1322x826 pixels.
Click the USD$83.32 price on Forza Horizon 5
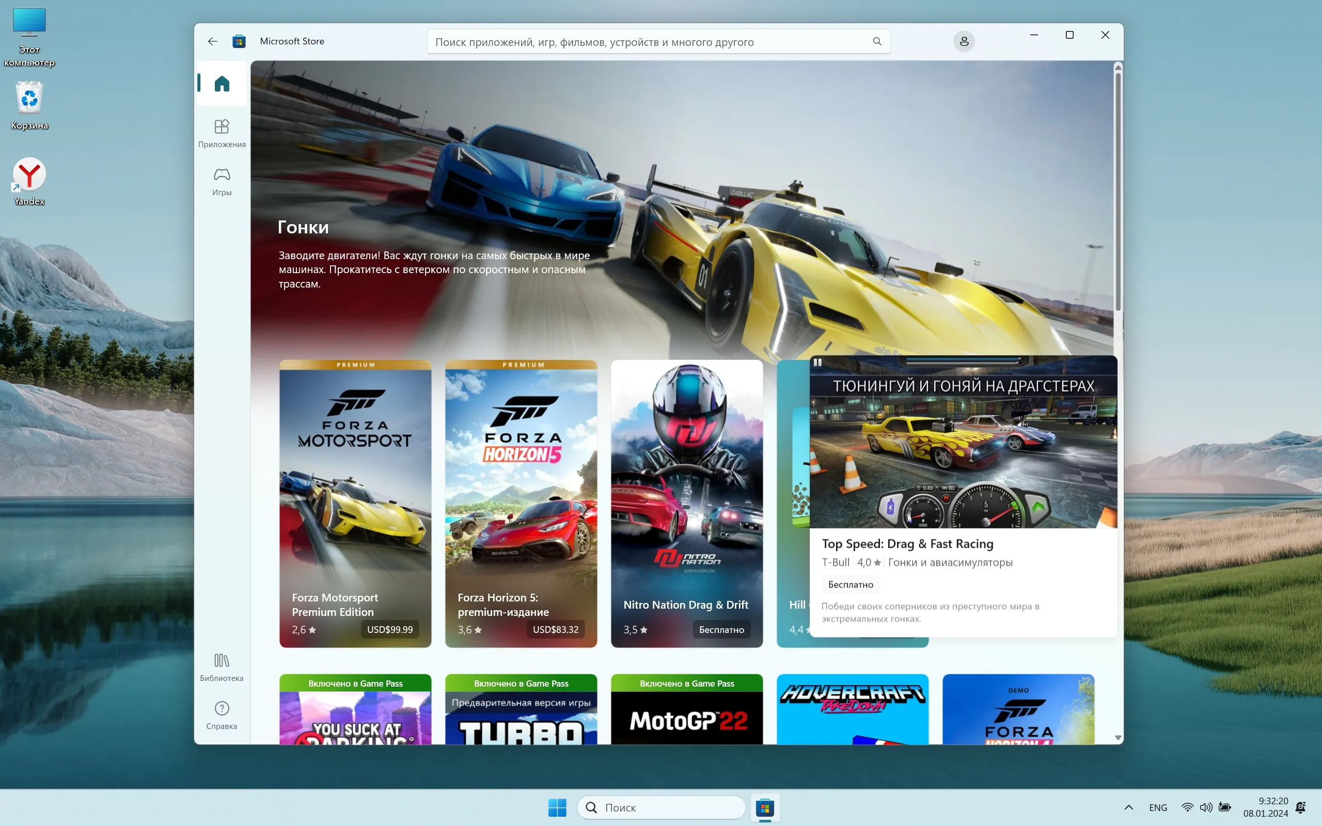pos(555,629)
